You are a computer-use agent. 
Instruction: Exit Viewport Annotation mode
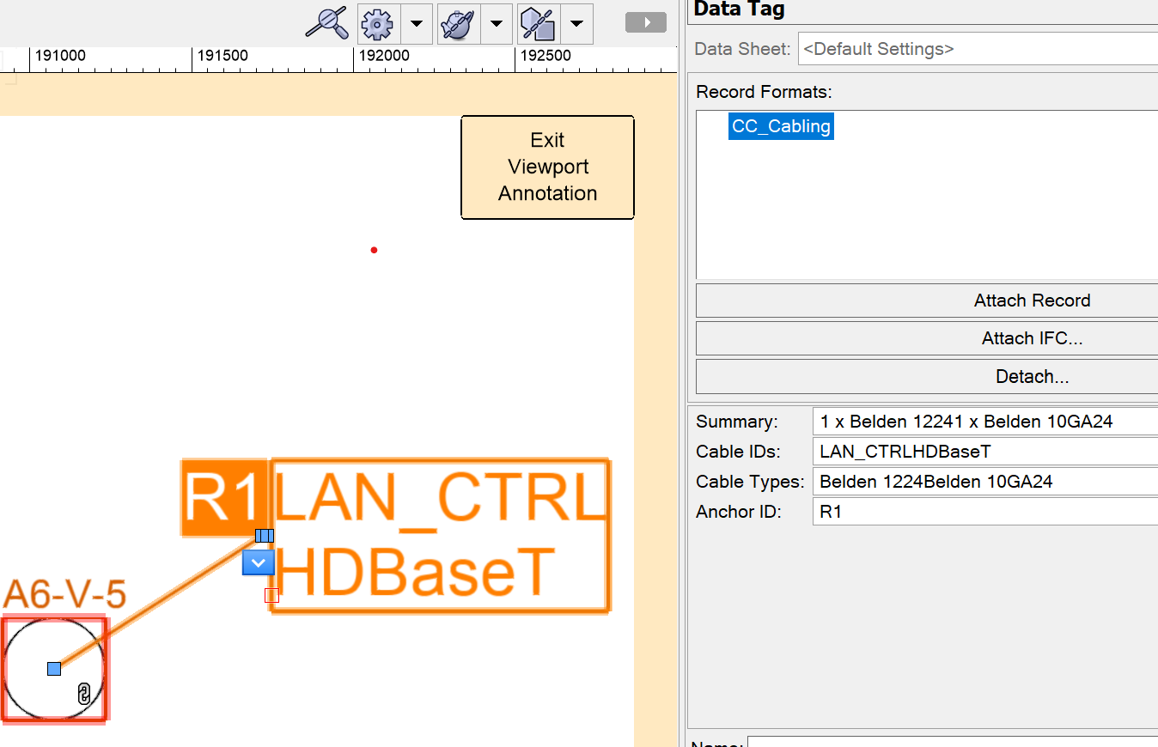point(547,167)
